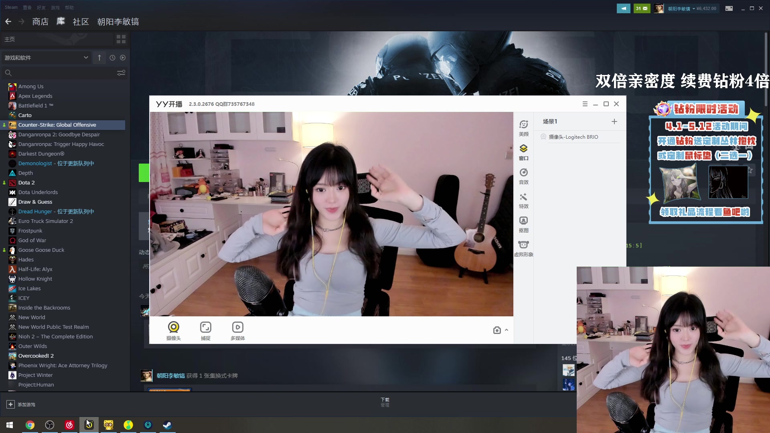
Task: Select Hollow Knight in the library
Action: (x=35, y=279)
